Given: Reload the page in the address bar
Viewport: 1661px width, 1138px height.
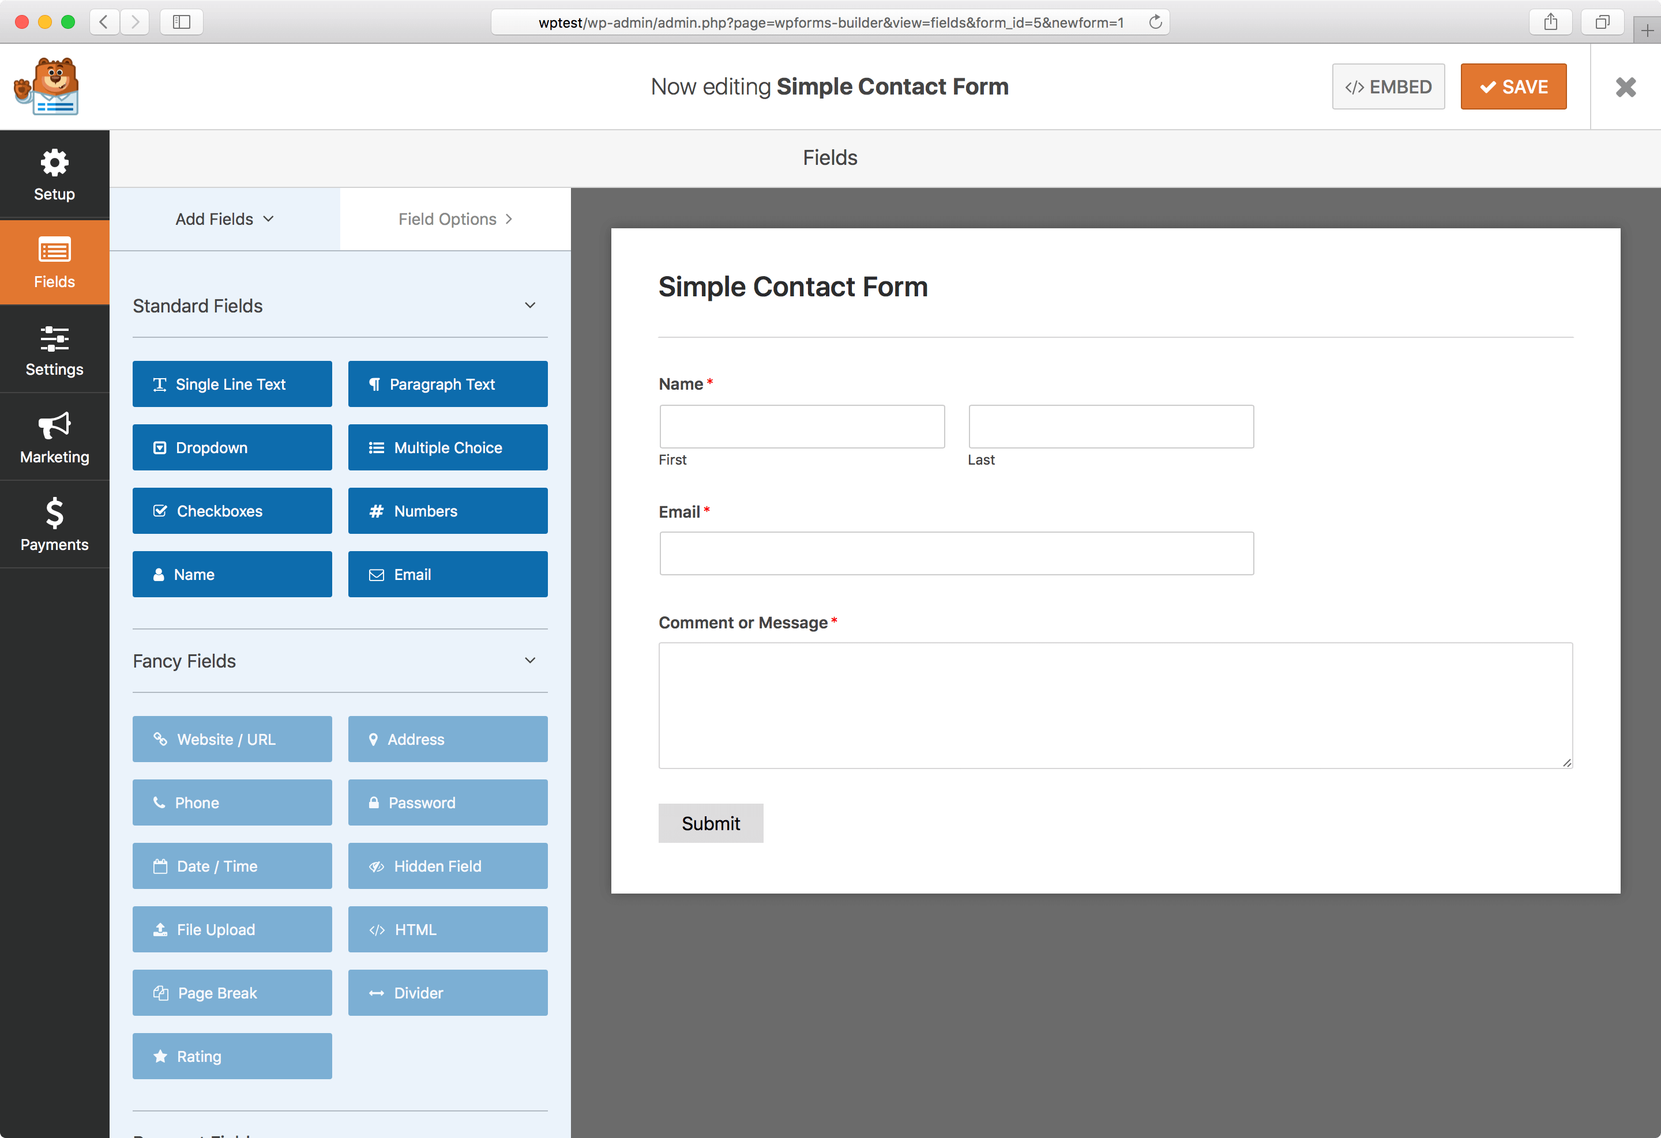Looking at the screenshot, I should coord(1155,22).
